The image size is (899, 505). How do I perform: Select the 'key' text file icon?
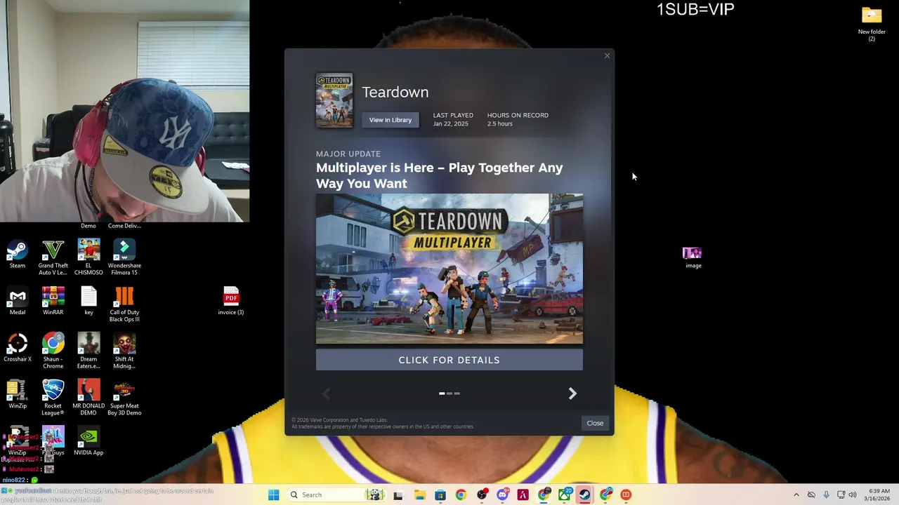pos(88,302)
